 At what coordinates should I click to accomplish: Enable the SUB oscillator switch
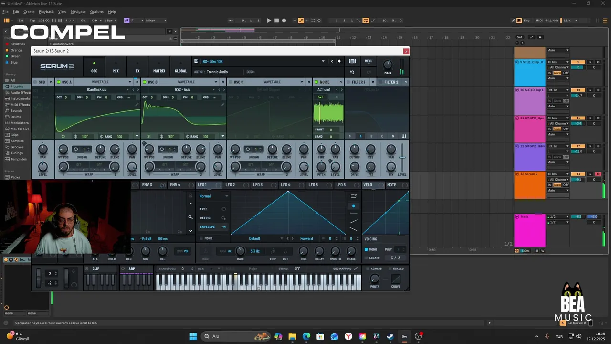point(35,82)
